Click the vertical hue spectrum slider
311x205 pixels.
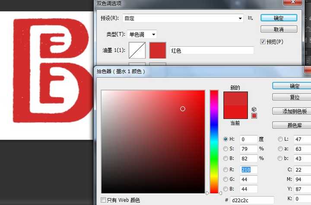coord(214,142)
